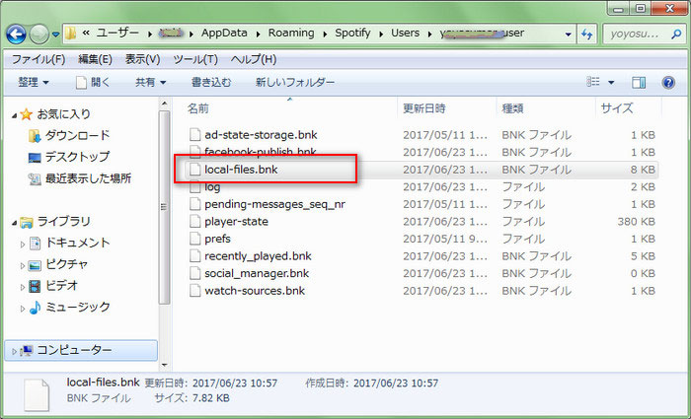Click 書き込む toolbar button

point(211,82)
